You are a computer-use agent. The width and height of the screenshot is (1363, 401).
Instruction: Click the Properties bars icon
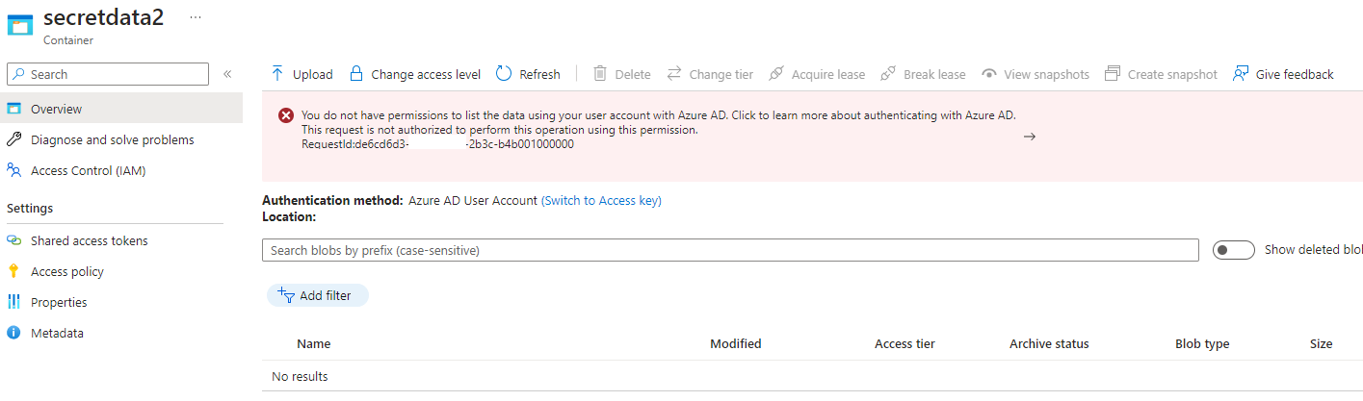click(13, 302)
